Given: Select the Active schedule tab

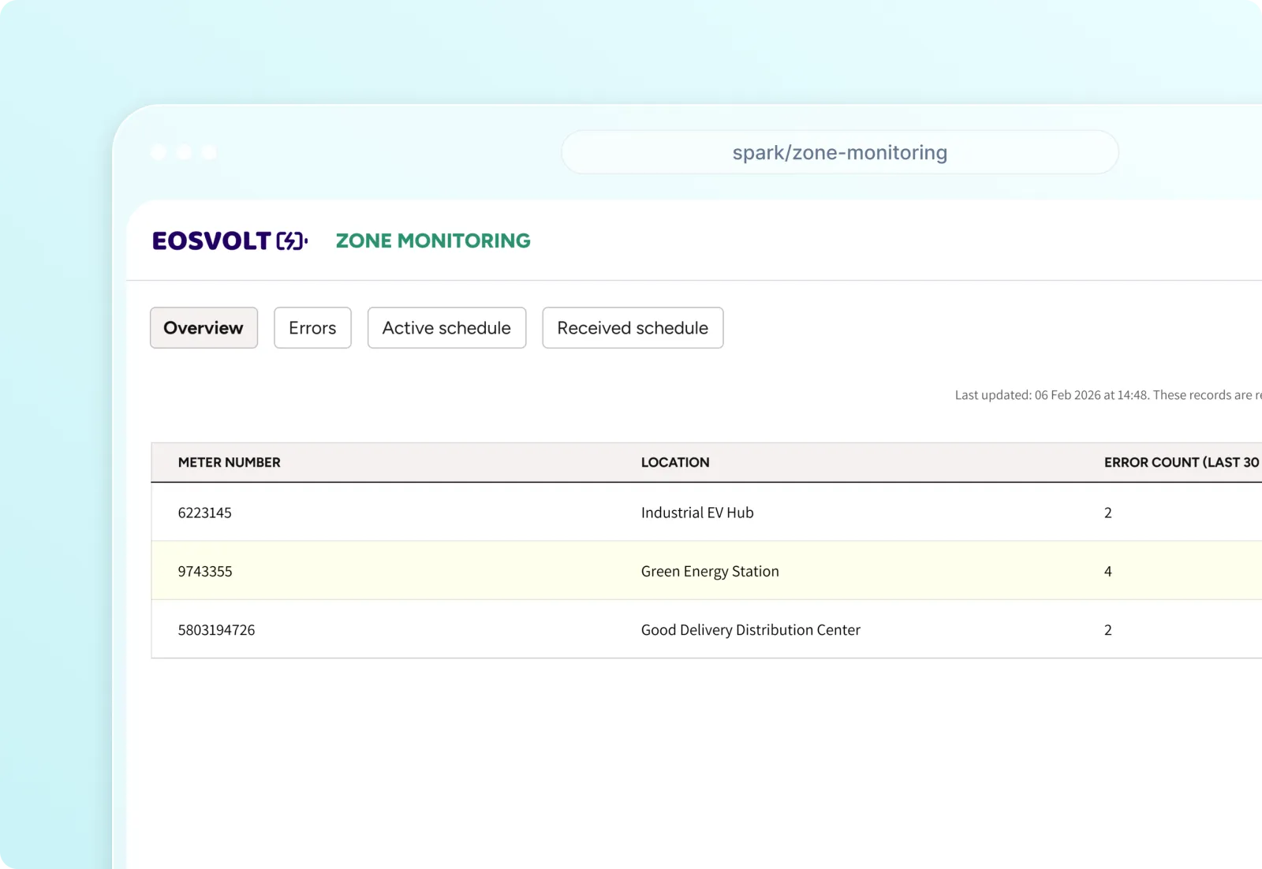Looking at the screenshot, I should pyautogui.click(x=446, y=328).
